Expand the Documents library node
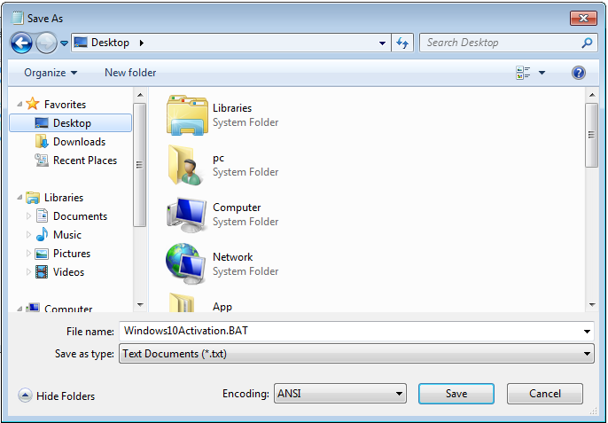The height and width of the screenshot is (423, 608). (28, 215)
